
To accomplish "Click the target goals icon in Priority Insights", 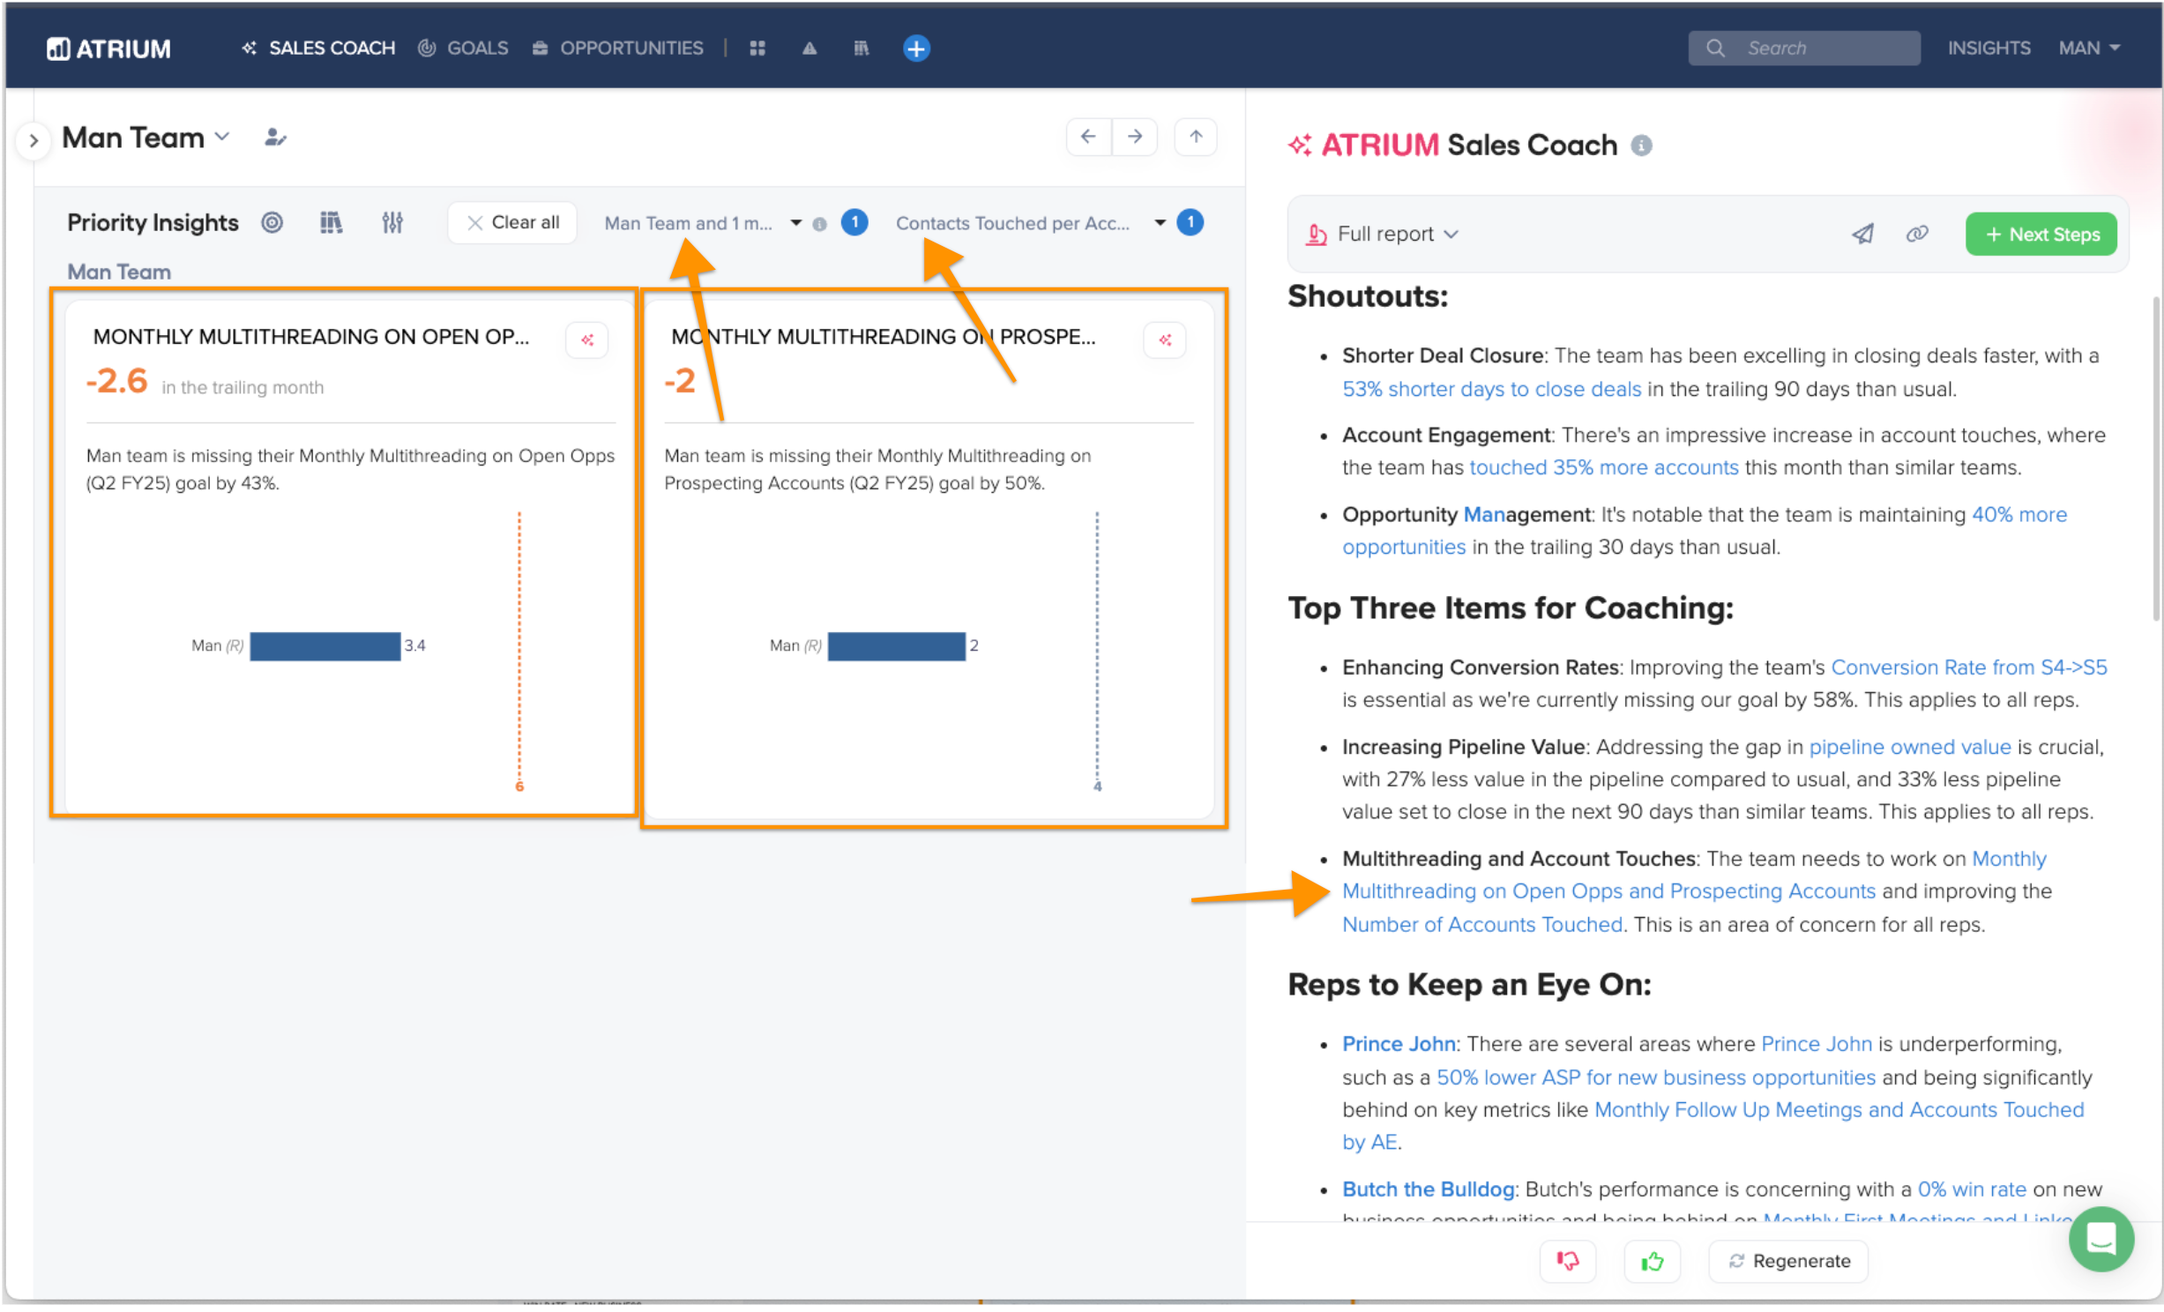I will pos(272,222).
